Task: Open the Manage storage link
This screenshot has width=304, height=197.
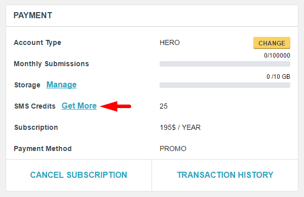Action: 61,85
